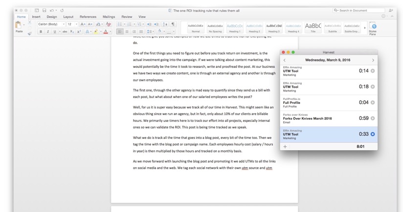Click the yellow text highlight color button
This screenshot has height=212, width=403.
[96, 32]
